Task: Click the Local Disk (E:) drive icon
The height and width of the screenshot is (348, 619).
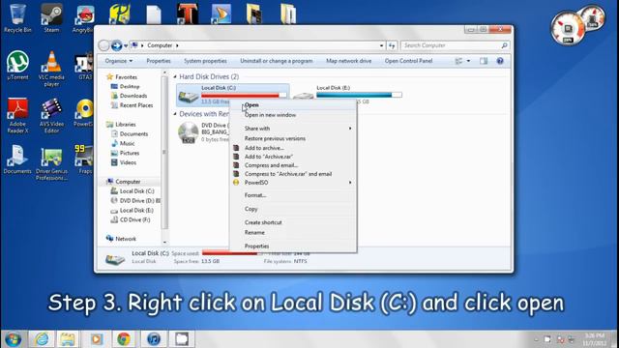Action: (x=304, y=96)
